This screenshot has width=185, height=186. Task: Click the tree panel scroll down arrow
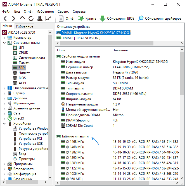coord(50,178)
